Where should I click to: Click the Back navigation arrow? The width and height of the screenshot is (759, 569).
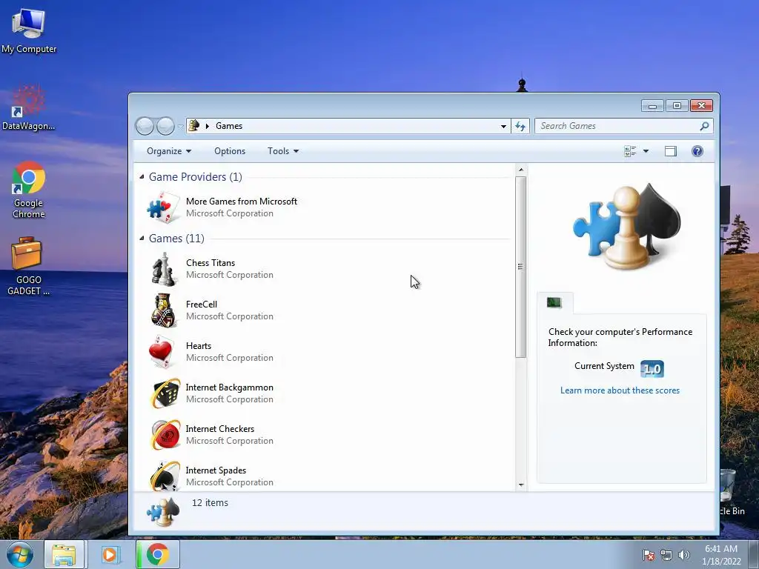(145, 126)
